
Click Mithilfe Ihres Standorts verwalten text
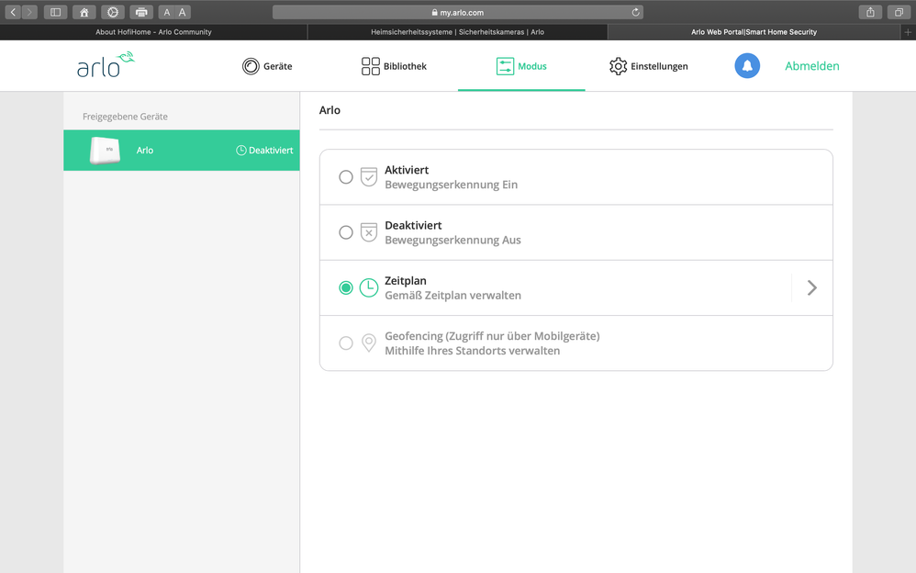click(x=472, y=351)
